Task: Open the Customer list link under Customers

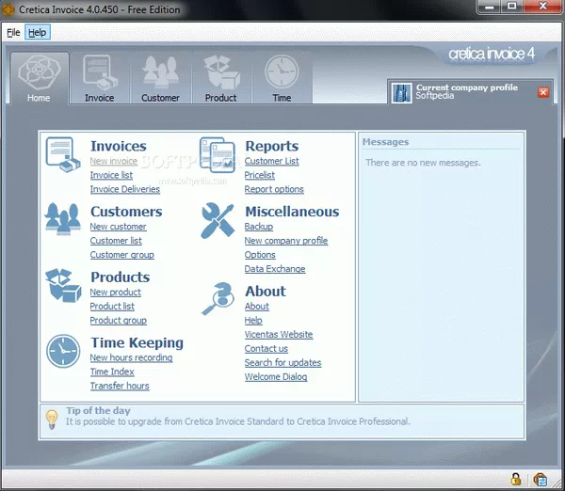Action: point(116,241)
